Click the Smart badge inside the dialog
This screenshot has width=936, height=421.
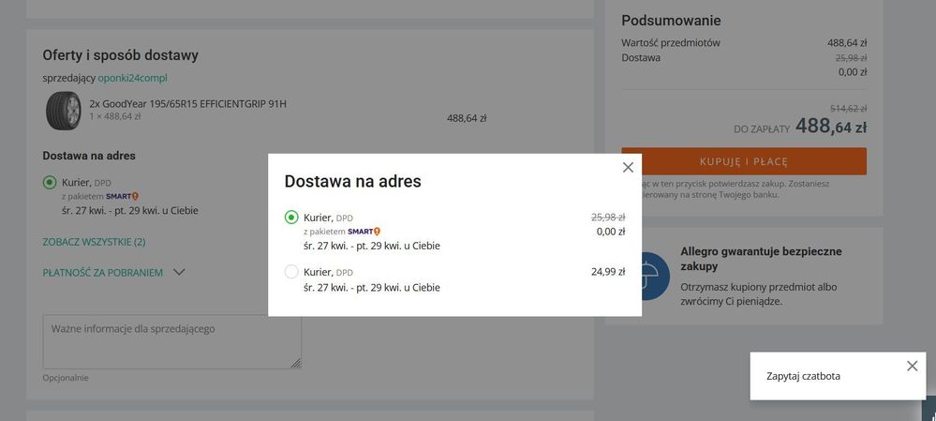point(364,232)
